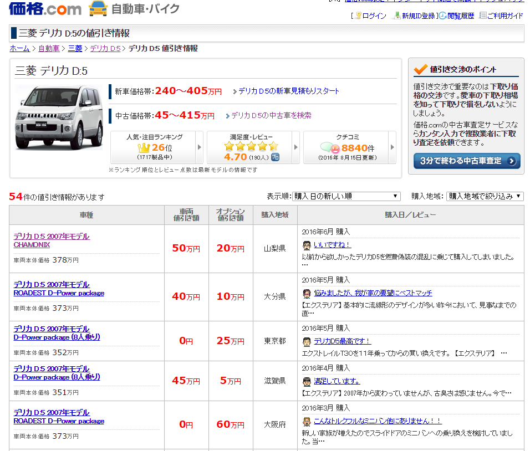Click the 2016年6月 購入 date text

click(x=326, y=232)
